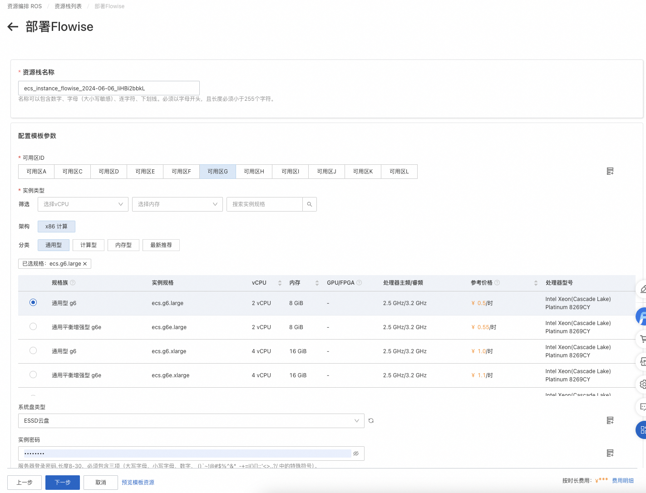The image size is (646, 493).
Task: Choose zone 可用区C
Action: [73, 172]
